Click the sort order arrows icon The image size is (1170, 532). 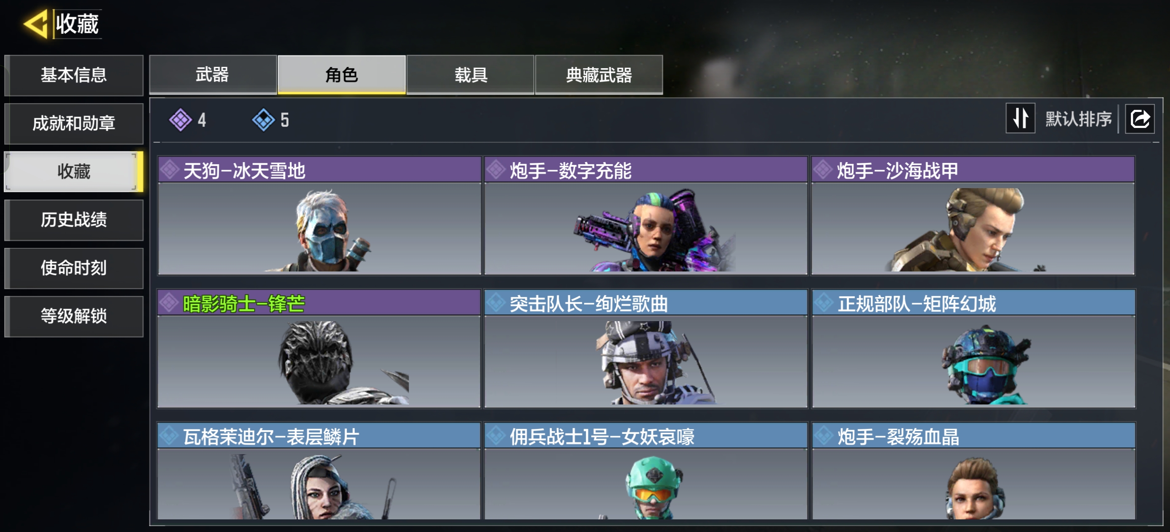tap(1020, 119)
